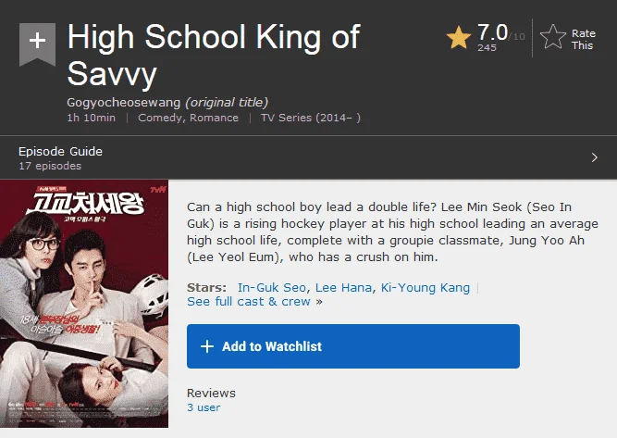617x438 pixels.
Task: Click the plus icon in Add to Watchlist
Action: pos(207,346)
